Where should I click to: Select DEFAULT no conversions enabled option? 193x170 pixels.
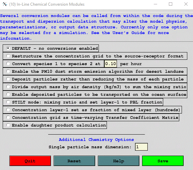51,48
